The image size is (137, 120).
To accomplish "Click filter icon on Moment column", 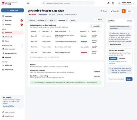I will point(39,31).
